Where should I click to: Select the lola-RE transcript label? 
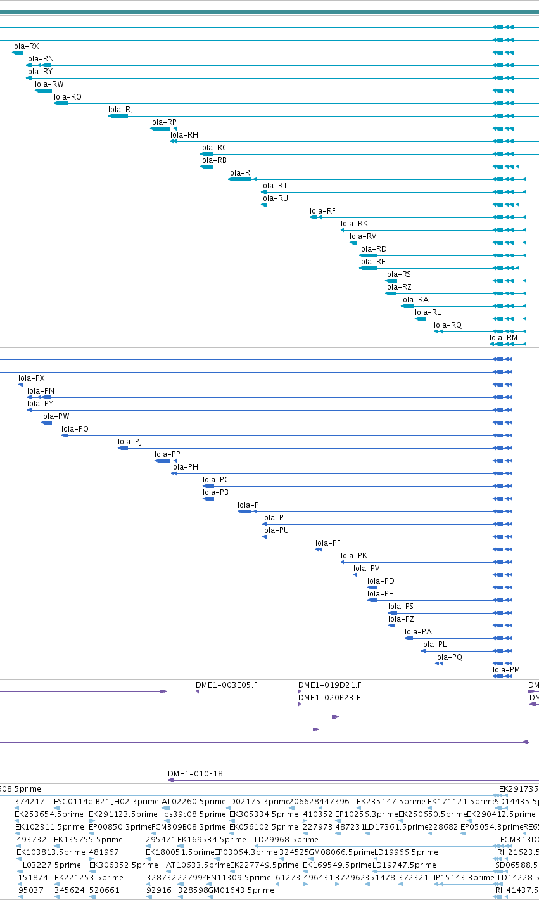coord(372,262)
